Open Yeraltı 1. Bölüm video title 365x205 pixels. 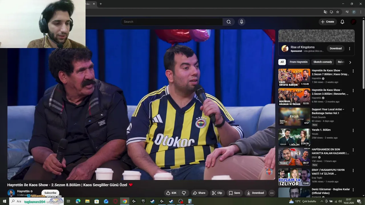[321, 130]
